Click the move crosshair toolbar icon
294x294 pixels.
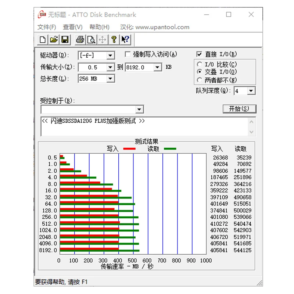(103, 40)
